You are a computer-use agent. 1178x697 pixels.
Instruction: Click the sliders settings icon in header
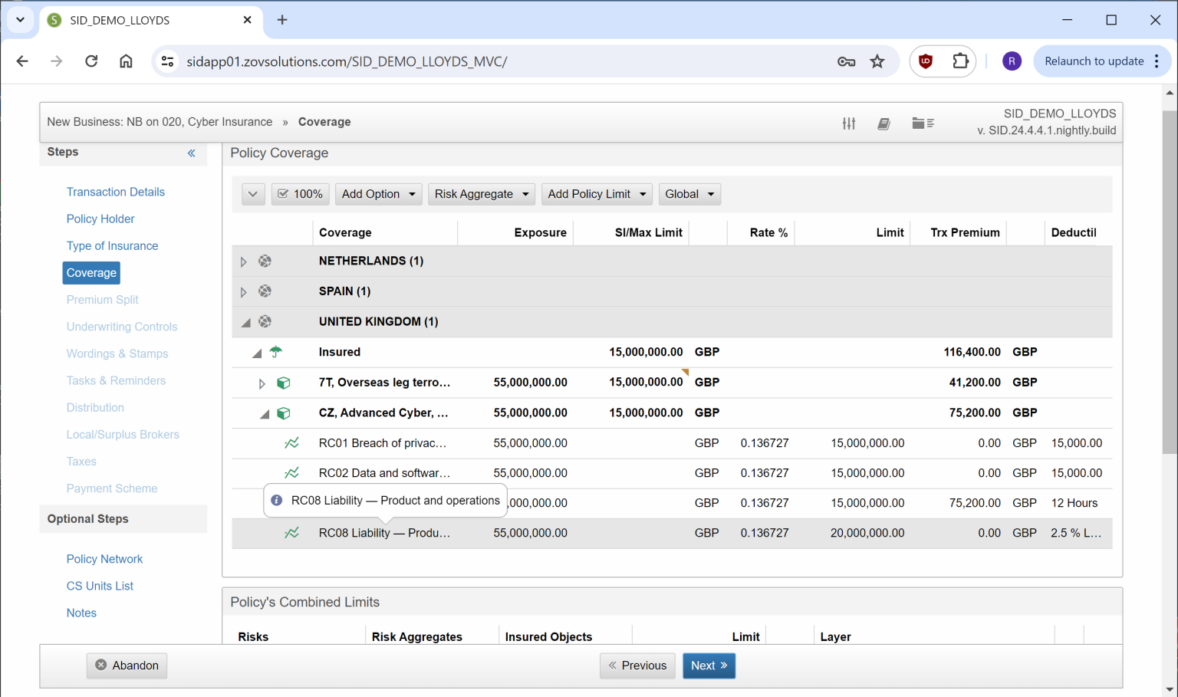[848, 123]
